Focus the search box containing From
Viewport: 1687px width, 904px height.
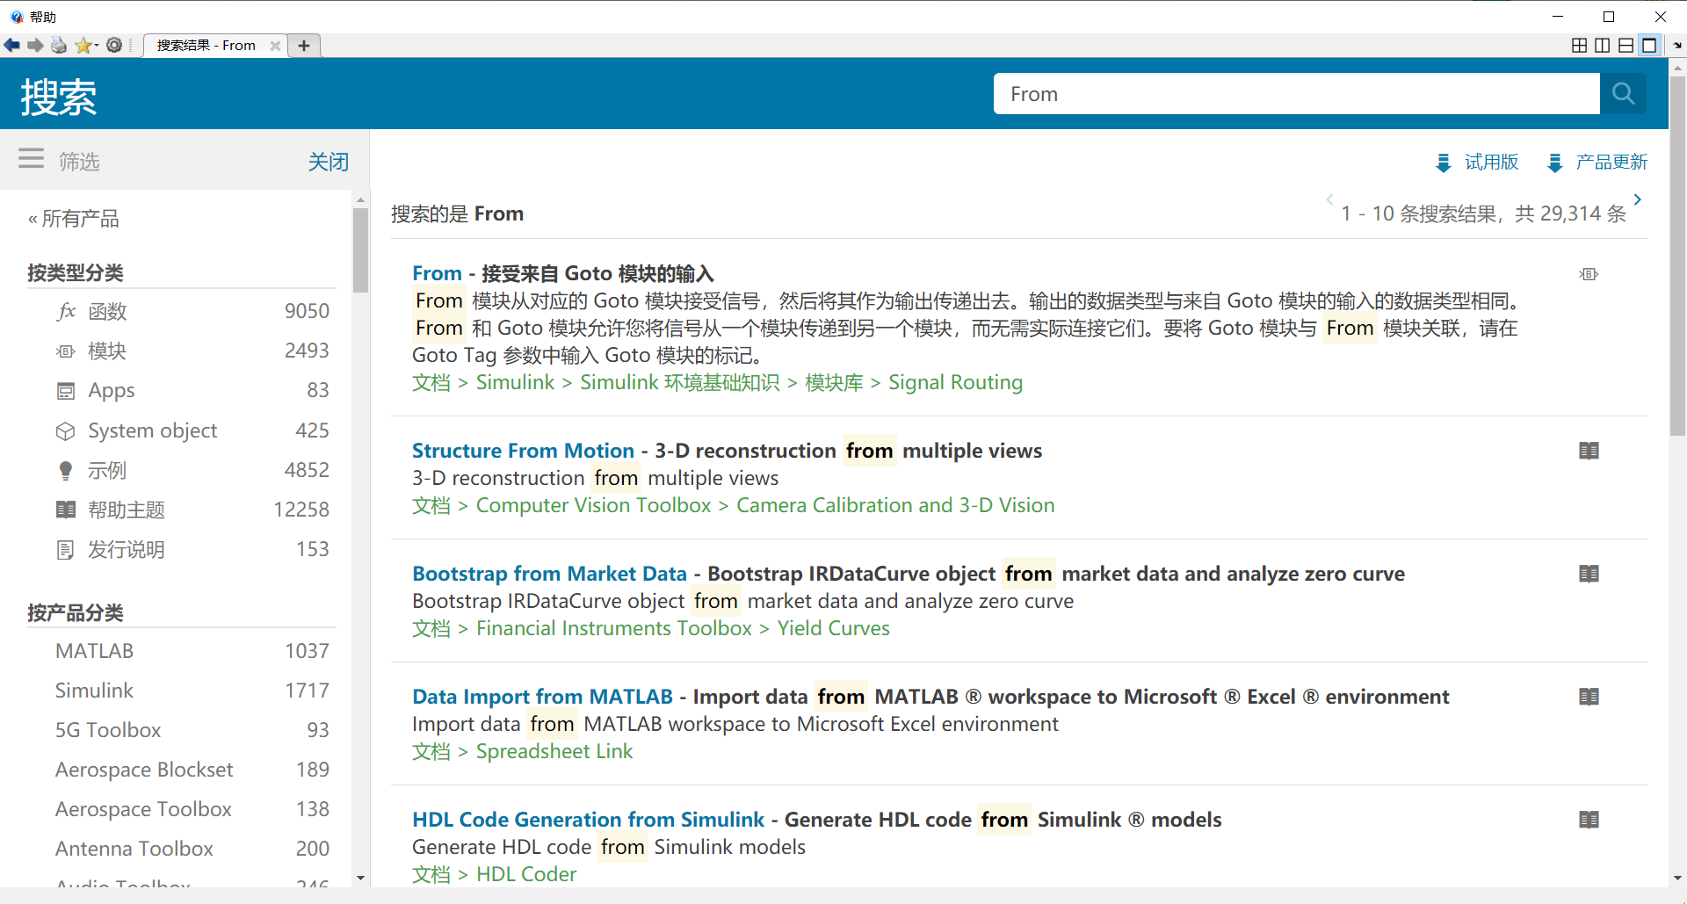1296,93
